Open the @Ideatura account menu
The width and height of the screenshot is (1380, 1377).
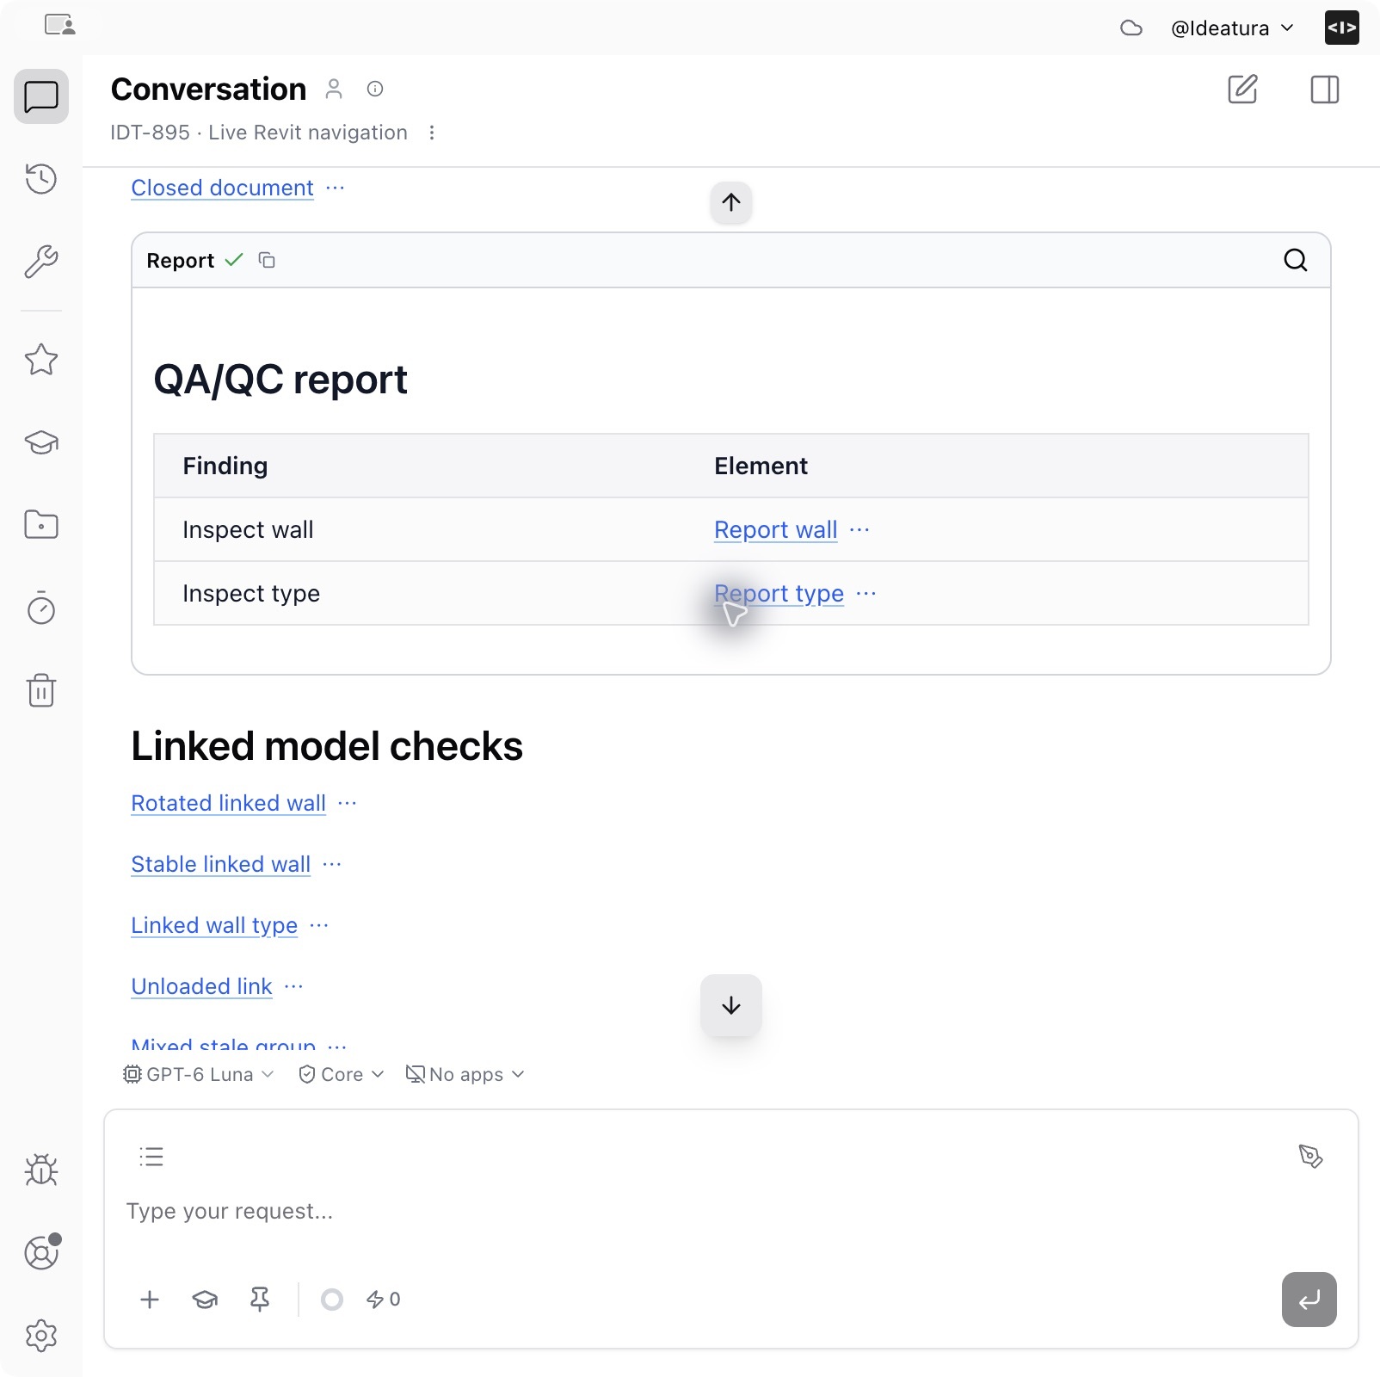pyautogui.click(x=1231, y=28)
